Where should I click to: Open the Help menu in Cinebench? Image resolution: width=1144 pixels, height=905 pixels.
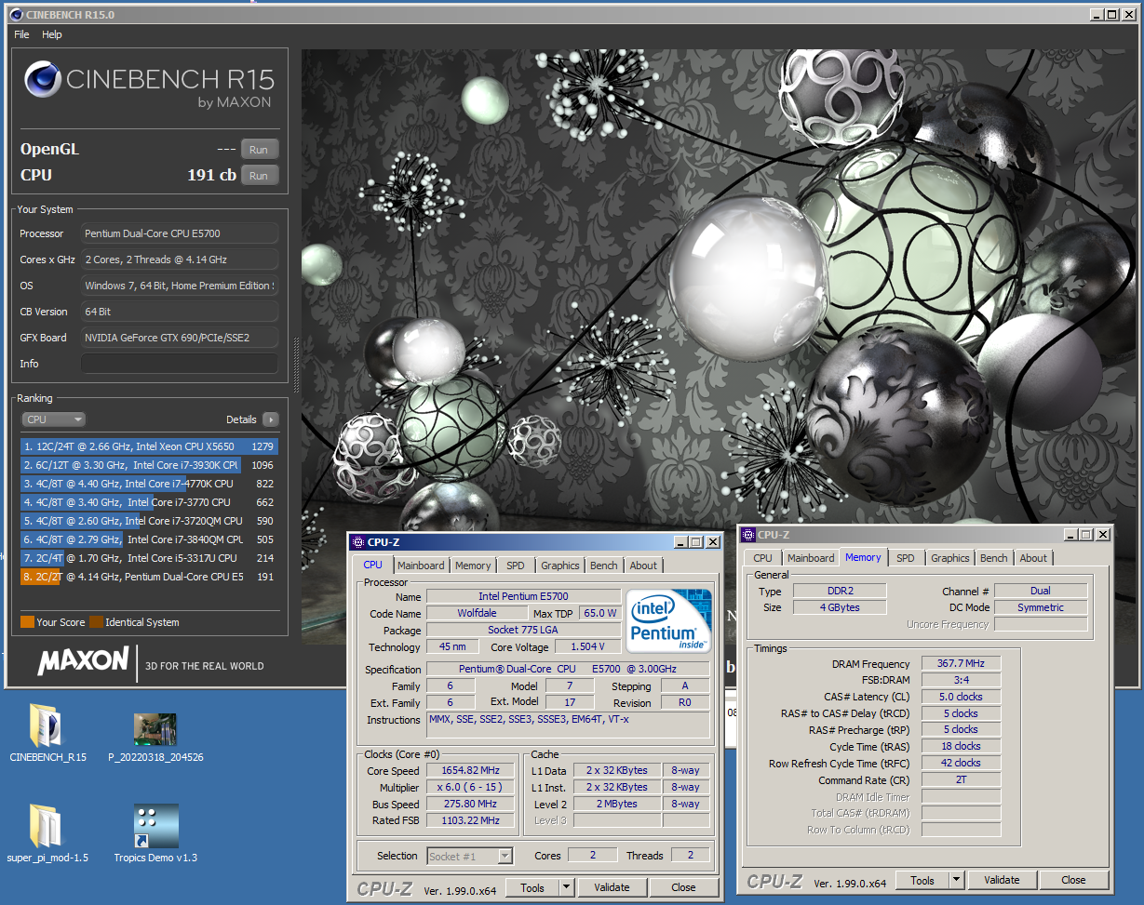[x=52, y=34]
